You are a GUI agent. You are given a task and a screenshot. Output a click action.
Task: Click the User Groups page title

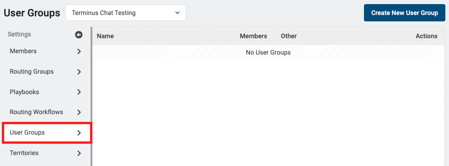(32, 13)
